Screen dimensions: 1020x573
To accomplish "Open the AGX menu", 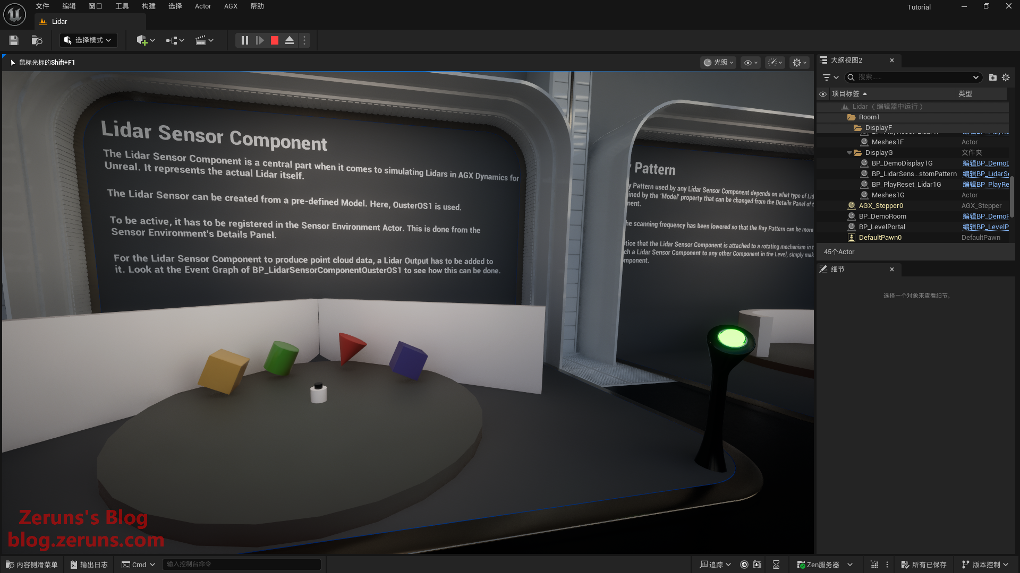I will pyautogui.click(x=231, y=6).
